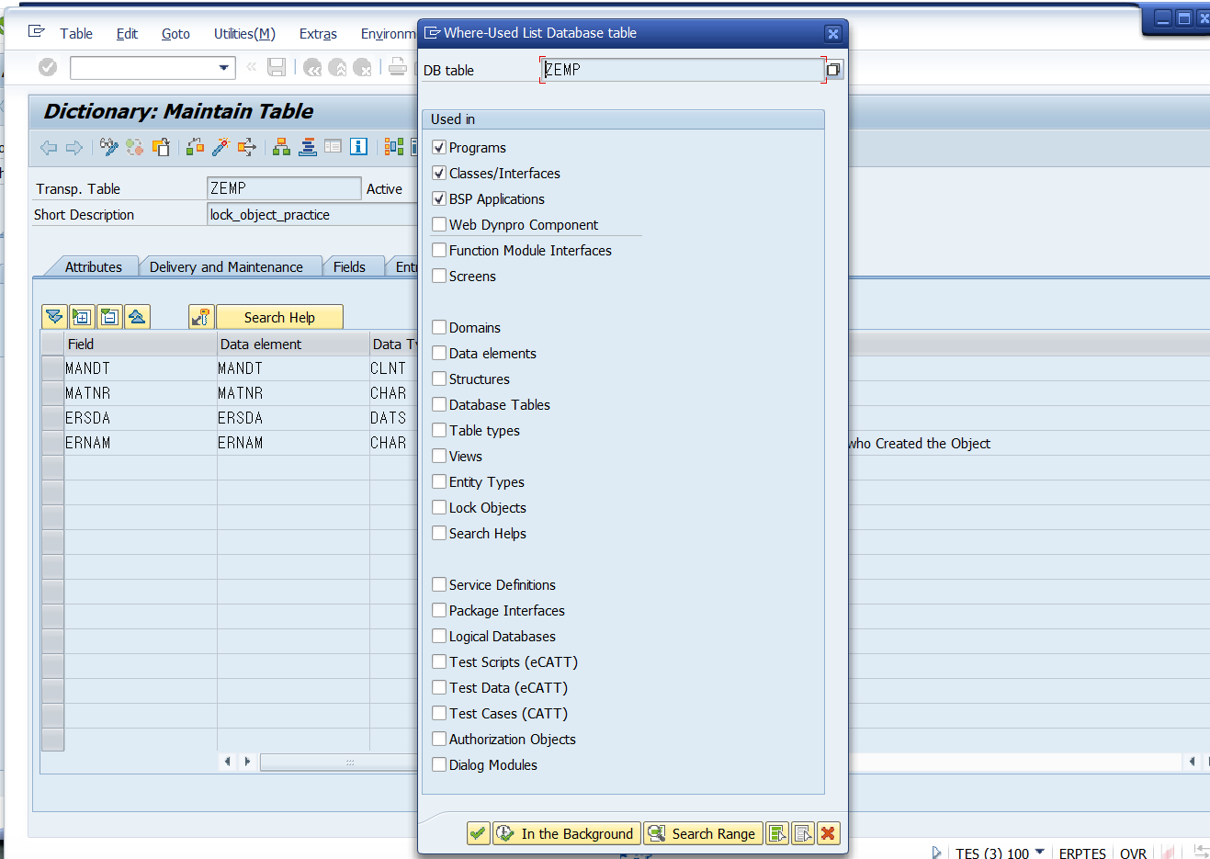The image size is (1210, 859).
Task: Click the Short Description field lock_object_practice
Action: [312, 214]
